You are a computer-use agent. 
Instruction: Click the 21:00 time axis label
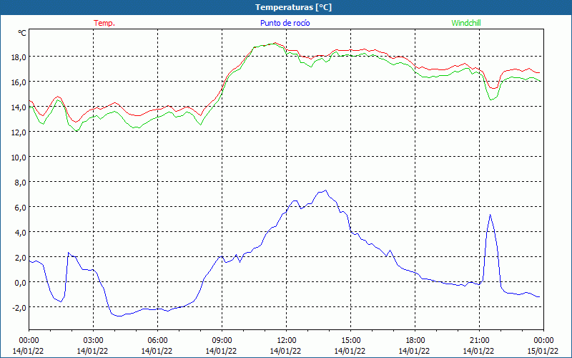click(x=479, y=341)
